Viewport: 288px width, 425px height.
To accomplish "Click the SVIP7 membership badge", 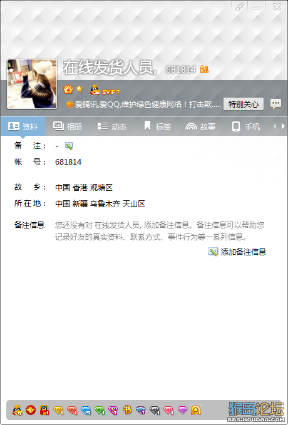I will [x=105, y=90].
